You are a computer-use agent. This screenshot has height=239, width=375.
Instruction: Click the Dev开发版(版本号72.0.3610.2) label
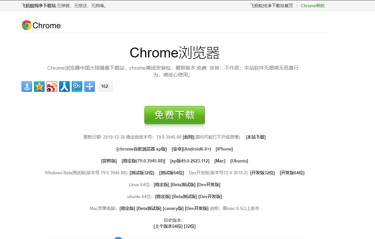pos(219,173)
